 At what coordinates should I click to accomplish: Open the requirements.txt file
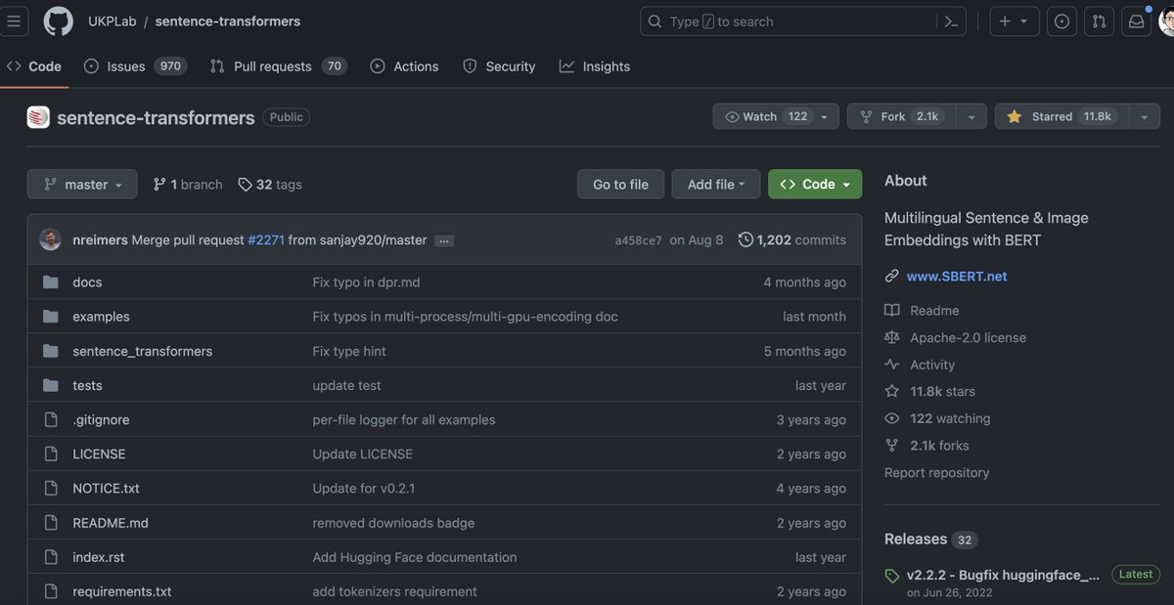(x=121, y=591)
